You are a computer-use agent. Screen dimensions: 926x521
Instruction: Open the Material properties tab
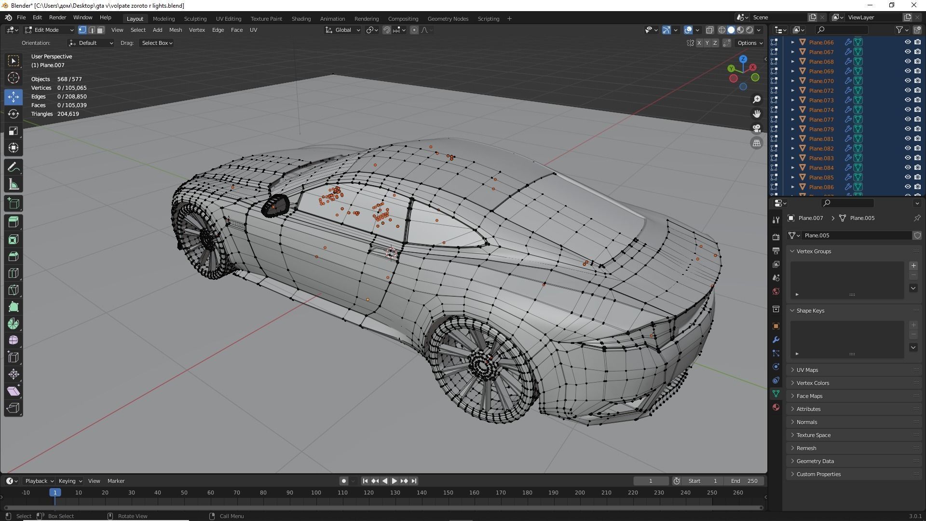776,407
